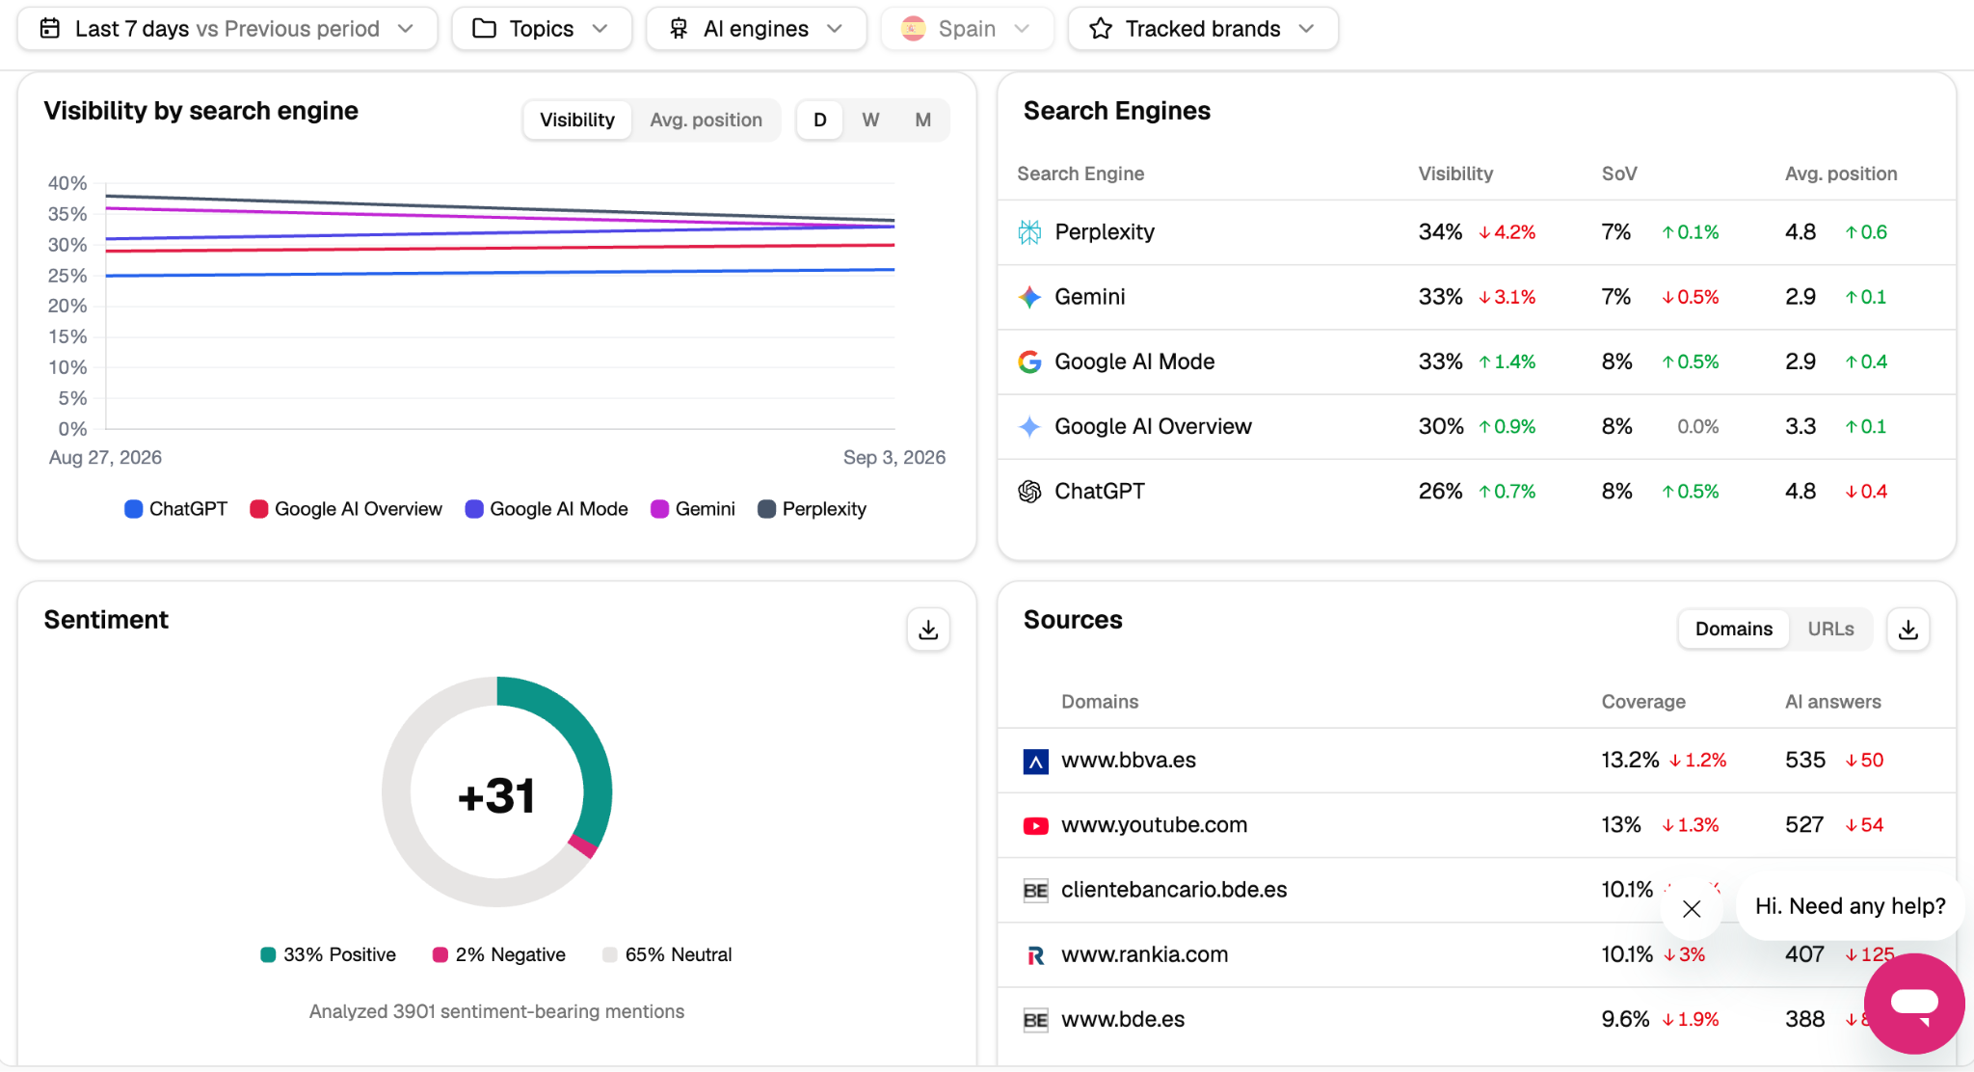1974x1072 pixels.
Task: Set chart granularity to monthly (M)
Action: (x=922, y=121)
